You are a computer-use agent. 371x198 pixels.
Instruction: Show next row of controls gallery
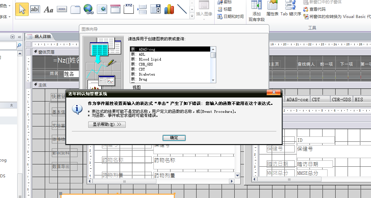[x=192, y=10]
